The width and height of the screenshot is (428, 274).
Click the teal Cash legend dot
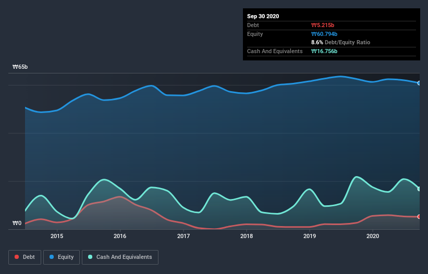click(90, 257)
